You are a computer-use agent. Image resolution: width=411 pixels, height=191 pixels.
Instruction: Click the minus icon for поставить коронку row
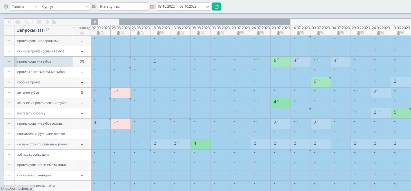(x=9, y=113)
